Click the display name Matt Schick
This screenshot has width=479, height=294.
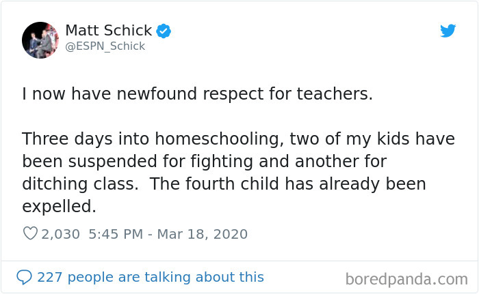(x=109, y=31)
